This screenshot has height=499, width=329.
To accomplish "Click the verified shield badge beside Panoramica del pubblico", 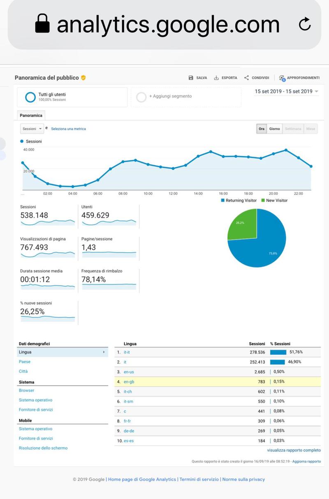I will tap(83, 78).
